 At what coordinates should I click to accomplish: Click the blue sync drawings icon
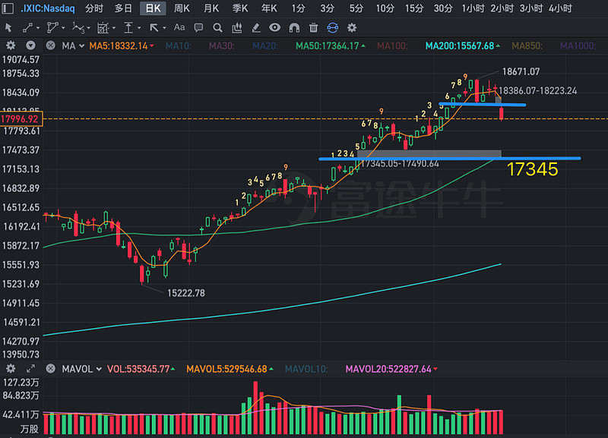333,28
